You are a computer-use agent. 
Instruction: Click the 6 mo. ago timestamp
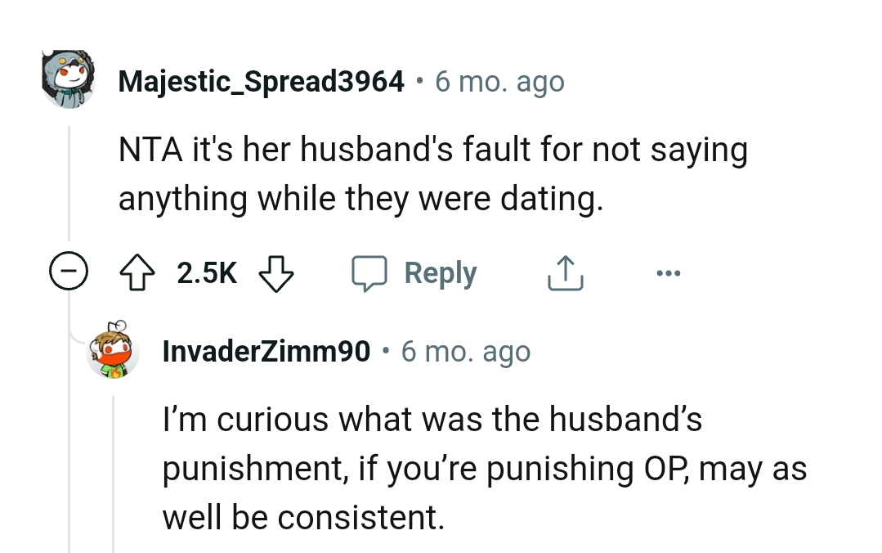[x=499, y=80]
